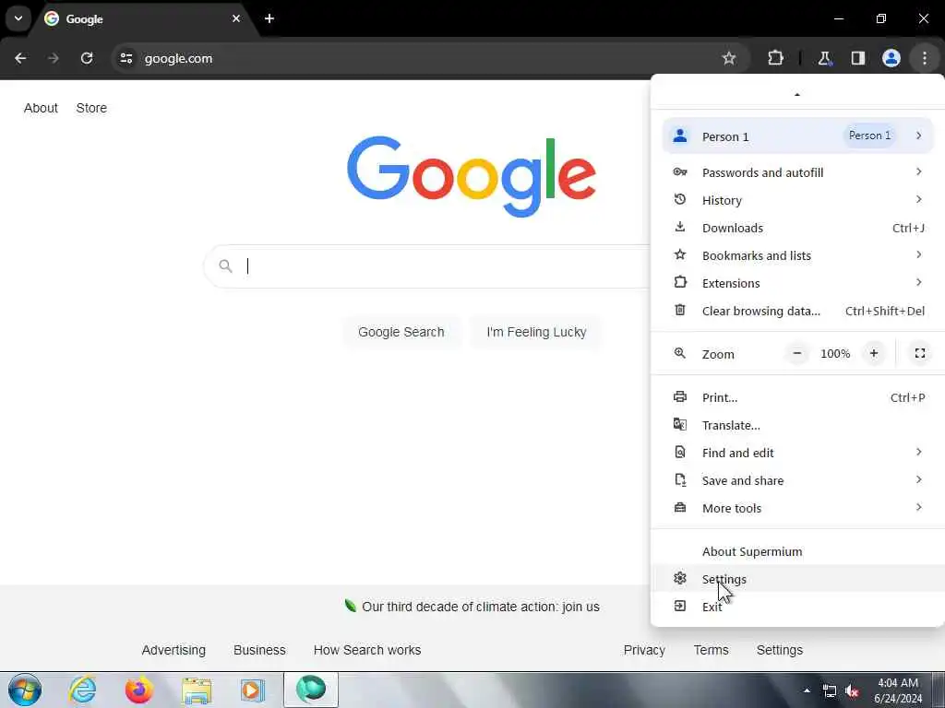Toggle the side panel icon in toolbar
Image resolution: width=945 pixels, height=708 pixels.
click(858, 58)
